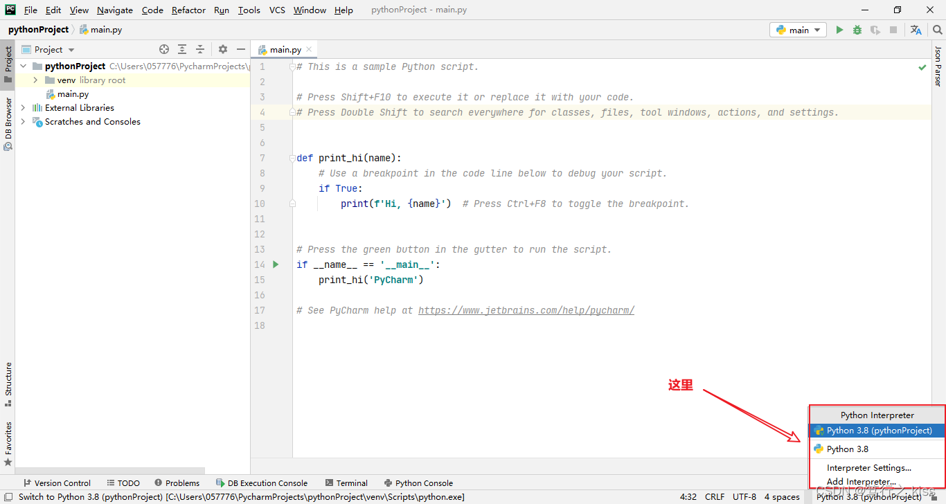Choose Add Interpreter... in popup
The width and height of the screenshot is (946, 504).
click(877, 481)
